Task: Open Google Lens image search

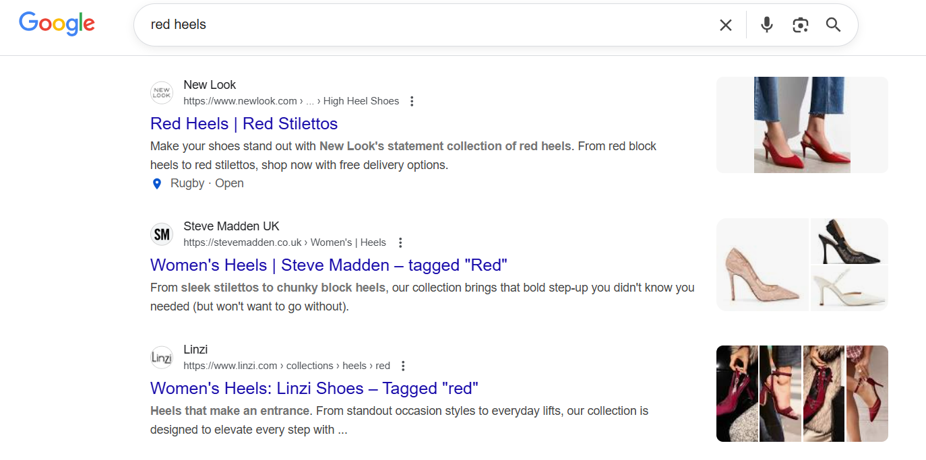Action: click(800, 24)
